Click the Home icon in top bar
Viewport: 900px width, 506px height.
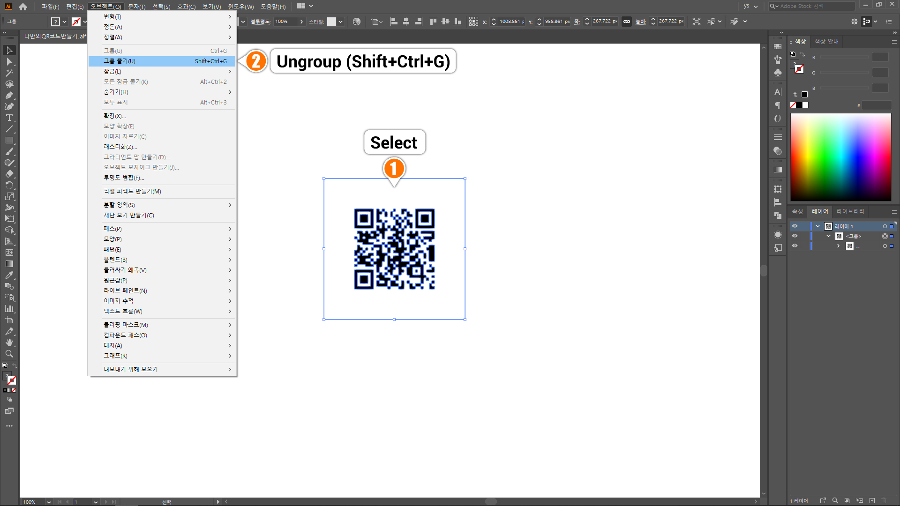23,7
